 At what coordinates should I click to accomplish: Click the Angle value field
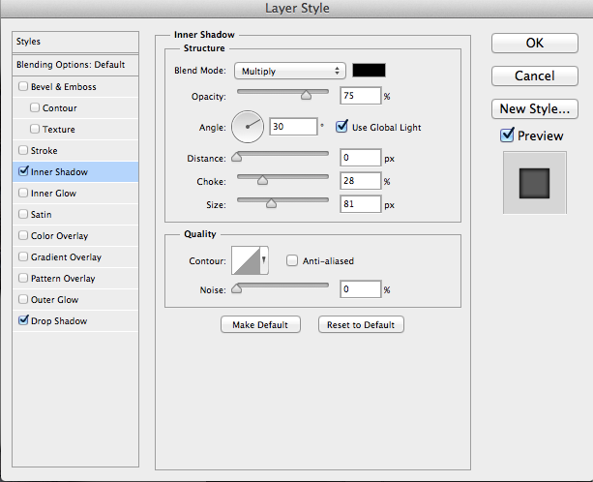293,127
